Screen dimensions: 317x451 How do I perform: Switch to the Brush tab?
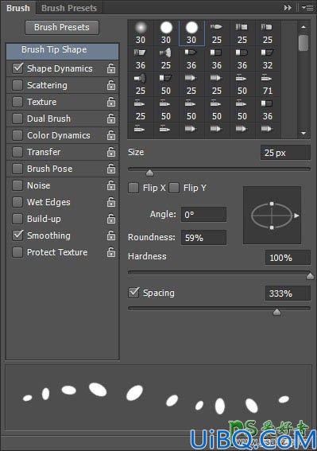18,8
